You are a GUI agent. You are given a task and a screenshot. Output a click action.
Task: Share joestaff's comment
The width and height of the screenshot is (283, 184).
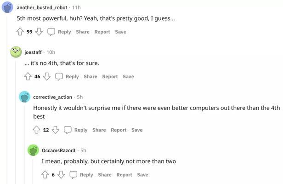point(91,77)
